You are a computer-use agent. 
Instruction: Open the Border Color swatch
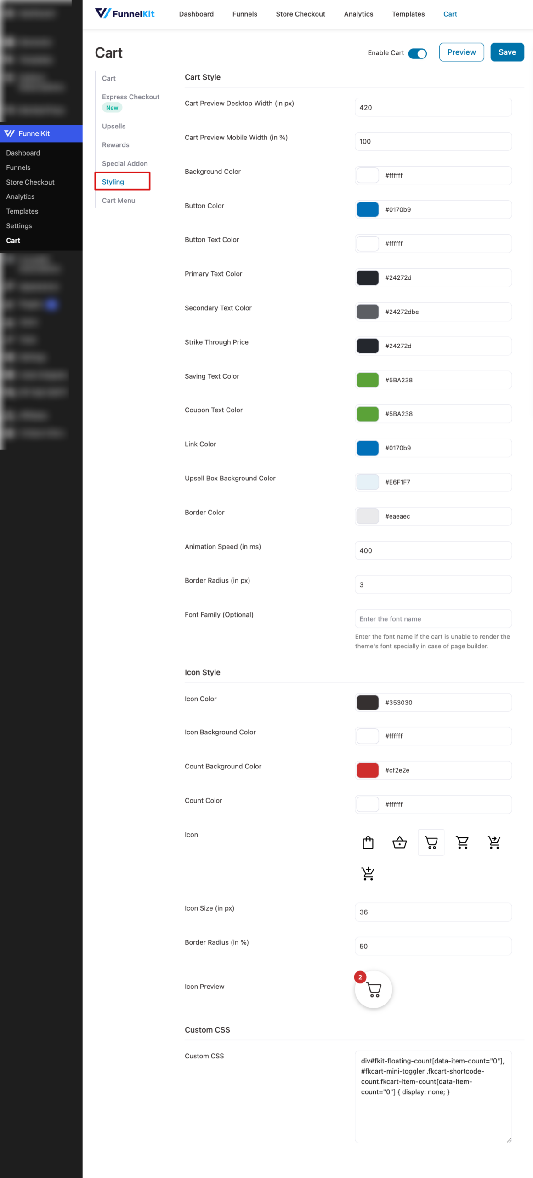click(x=368, y=516)
